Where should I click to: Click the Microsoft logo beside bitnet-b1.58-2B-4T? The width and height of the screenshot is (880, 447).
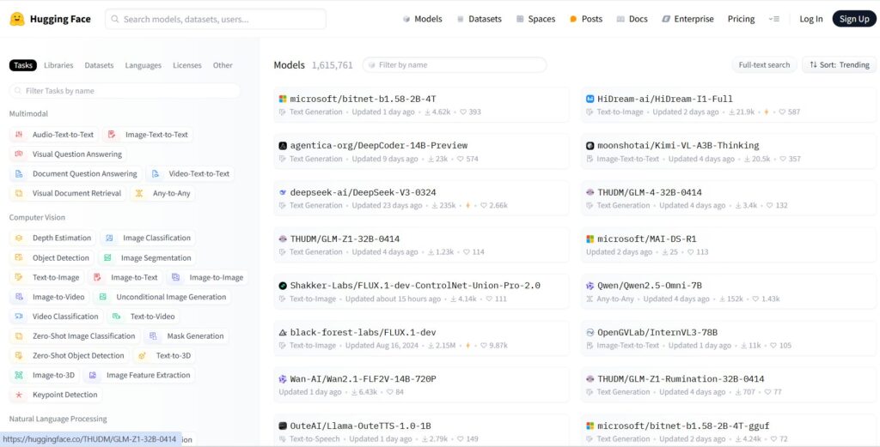pos(283,100)
